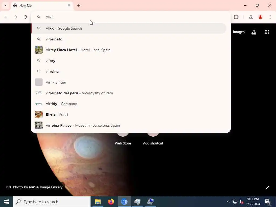
Task: Open the tab search dropdown arrow
Action: [x=5, y=5]
